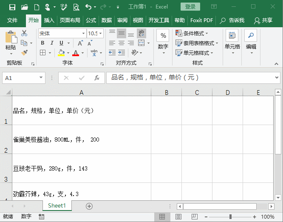Viewport: 283px width, 222px height.
Task: Toggle Bold formatting
Action: point(42,43)
